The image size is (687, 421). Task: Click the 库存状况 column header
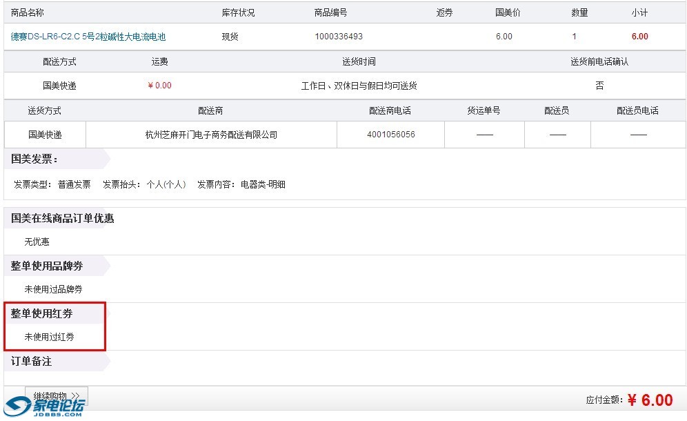tap(238, 12)
